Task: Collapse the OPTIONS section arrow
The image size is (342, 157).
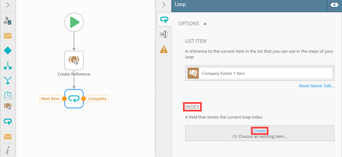Action: [205, 24]
